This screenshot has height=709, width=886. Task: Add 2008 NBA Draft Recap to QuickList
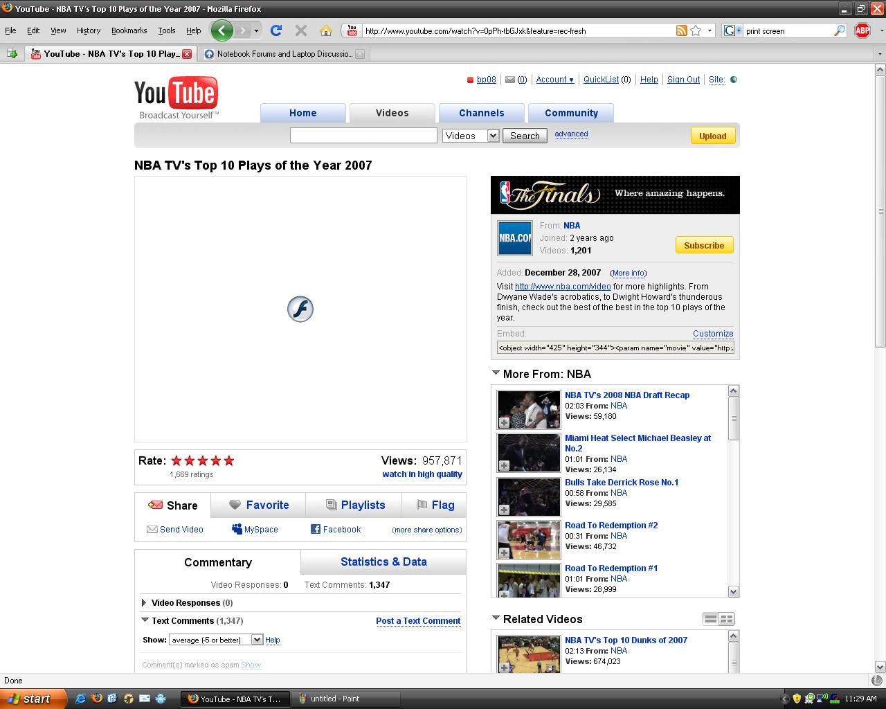[504, 422]
